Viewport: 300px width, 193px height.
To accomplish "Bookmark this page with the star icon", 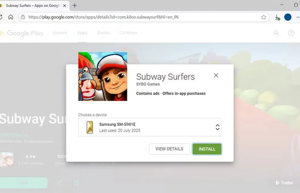I will tap(264, 17).
